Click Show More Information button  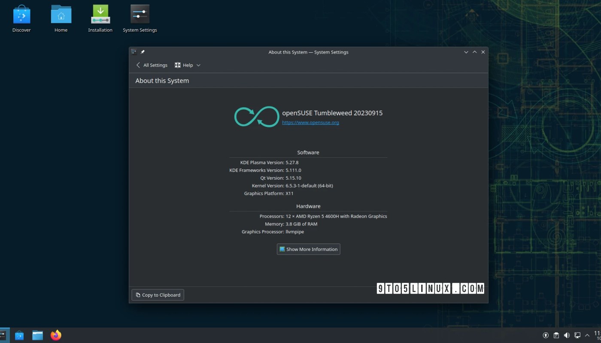point(309,249)
